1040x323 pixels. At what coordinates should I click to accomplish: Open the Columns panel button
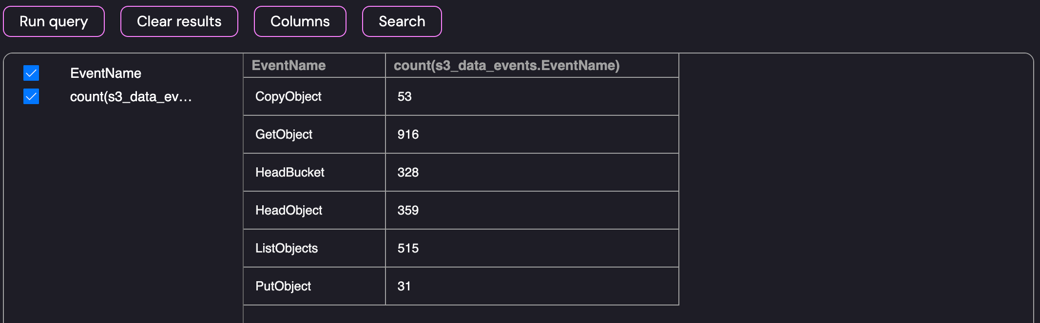(300, 21)
